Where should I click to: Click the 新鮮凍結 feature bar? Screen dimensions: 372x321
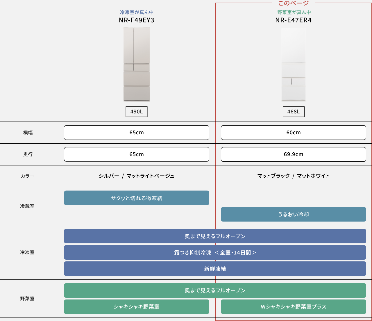point(215,269)
